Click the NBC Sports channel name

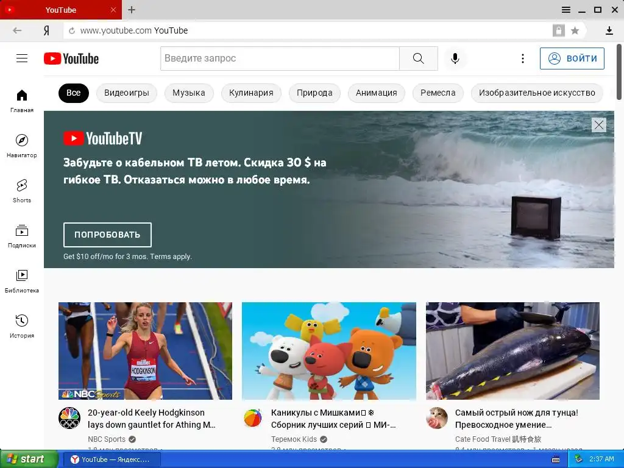coord(106,439)
